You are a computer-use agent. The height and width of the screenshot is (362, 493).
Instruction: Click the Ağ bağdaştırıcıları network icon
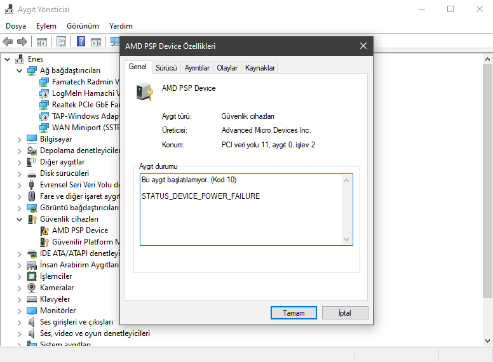[x=32, y=70]
